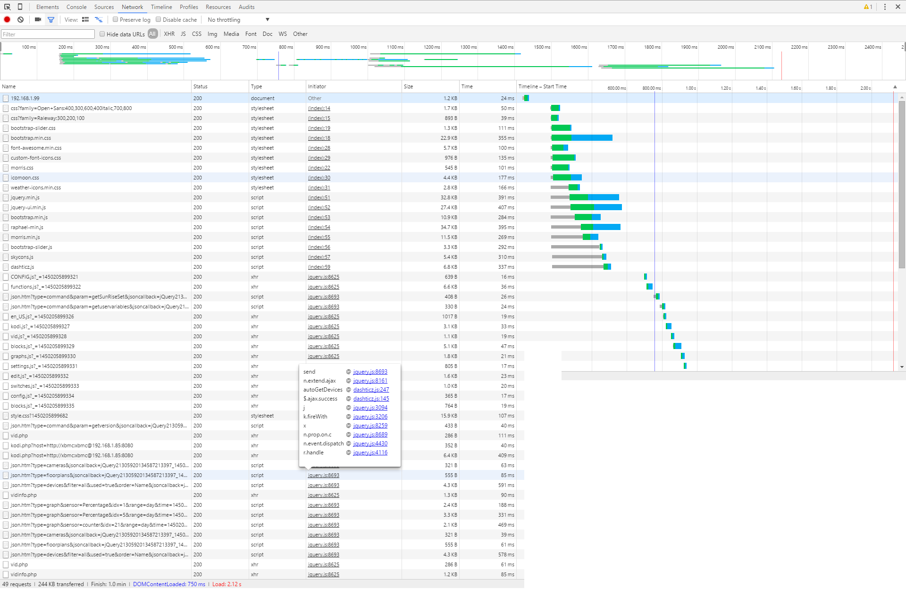The width and height of the screenshot is (906, 589).
Task: Check the Hide data URLs option
Action: click(102, 34)
